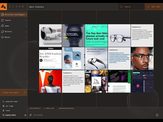Click the add item button
Screen dimensions: 163x122
154,7
